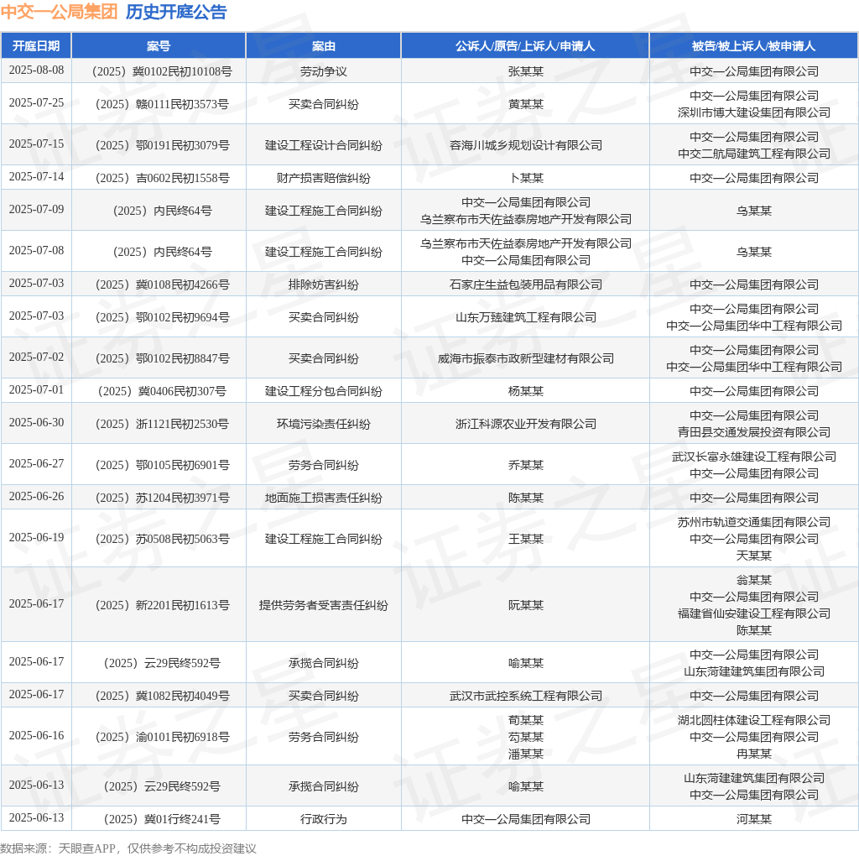Click the 劳动争议 case cause cell
The width and height of the screenshot is (859, 856).
(x=323, y=71)
